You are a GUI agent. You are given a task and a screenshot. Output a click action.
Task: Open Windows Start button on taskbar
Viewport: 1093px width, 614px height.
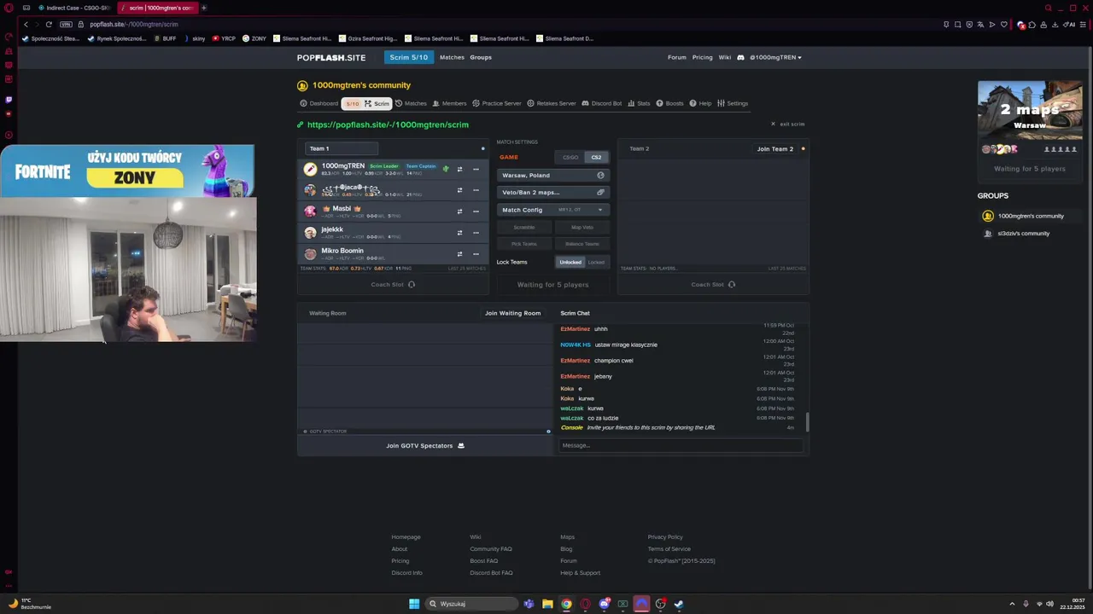point(414,604)
